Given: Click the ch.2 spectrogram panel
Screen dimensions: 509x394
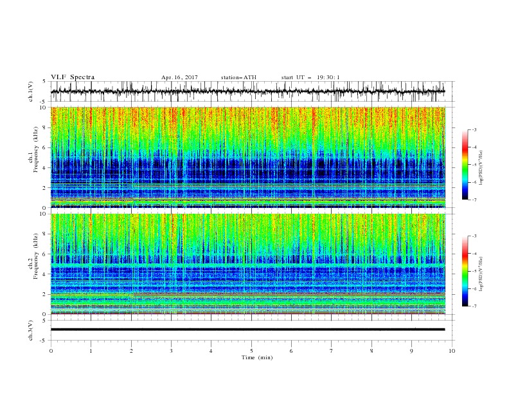Looking at the screenshot, I should click(x=248, y=264).
